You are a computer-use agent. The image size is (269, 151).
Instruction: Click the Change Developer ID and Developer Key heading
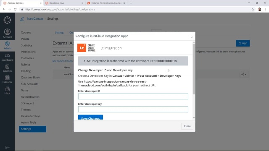105,70
